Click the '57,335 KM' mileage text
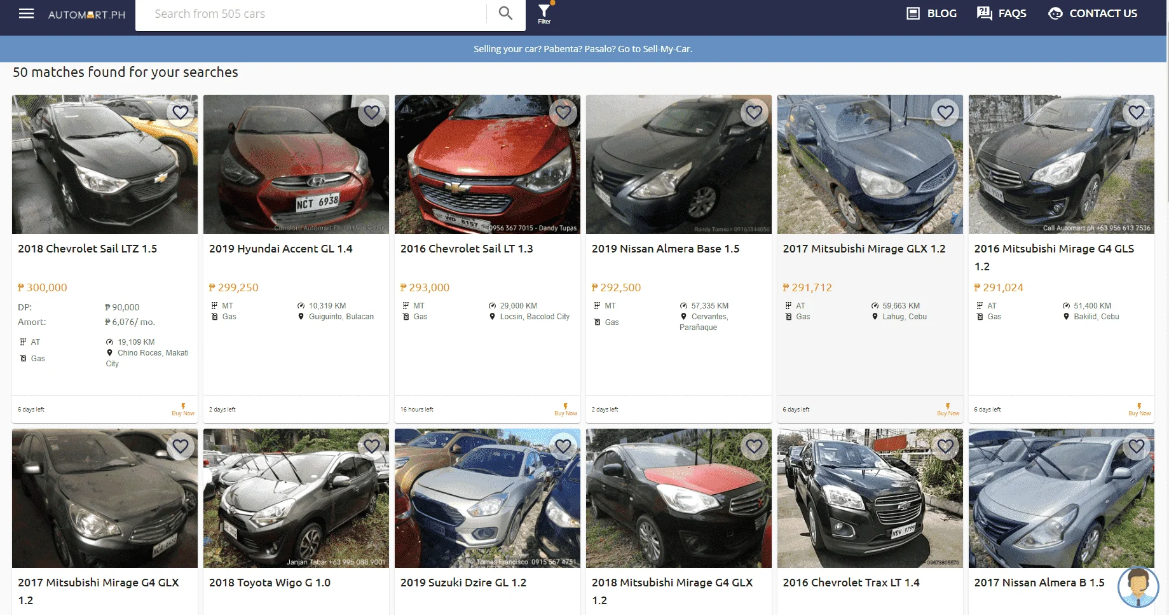Screen dimensions: 1169x615 710,306
